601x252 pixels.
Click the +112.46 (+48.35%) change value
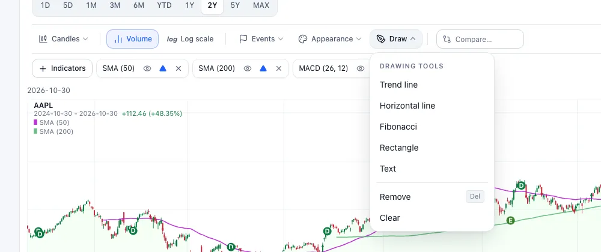152,114
